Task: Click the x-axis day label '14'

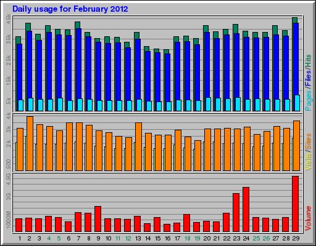Action: coord(148,239)
